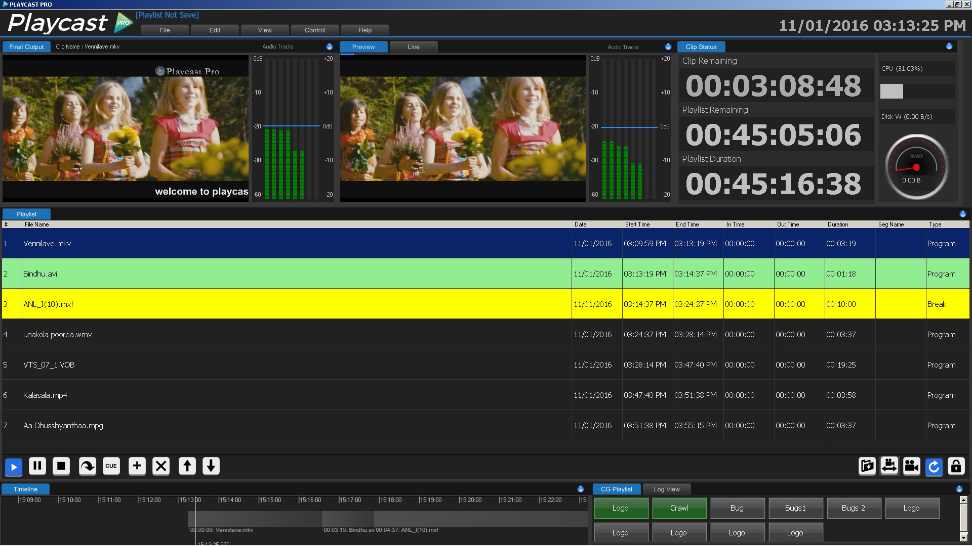Toggle the blue loop/refresh icon

point(934,467)
